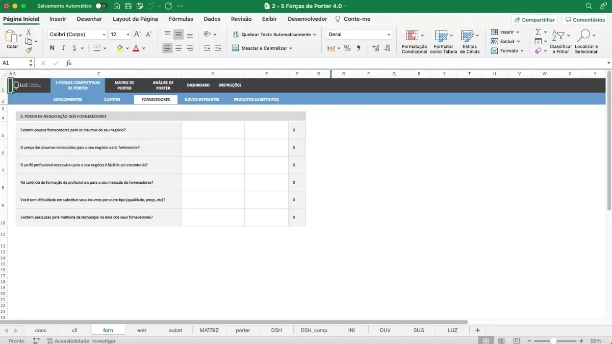Center text horizontally
Screen dimensions: 612x344
(178, 48)
